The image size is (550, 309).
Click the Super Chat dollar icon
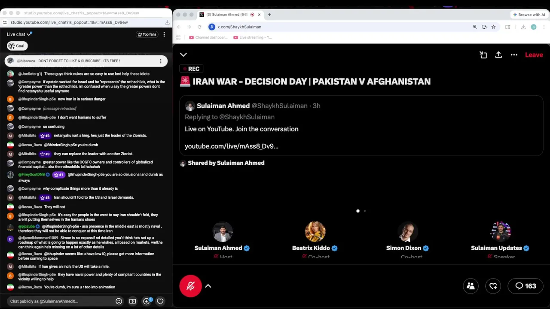132,301
